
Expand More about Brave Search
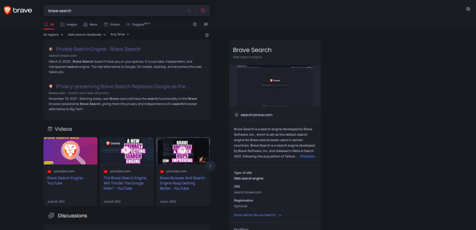point(258,215)
